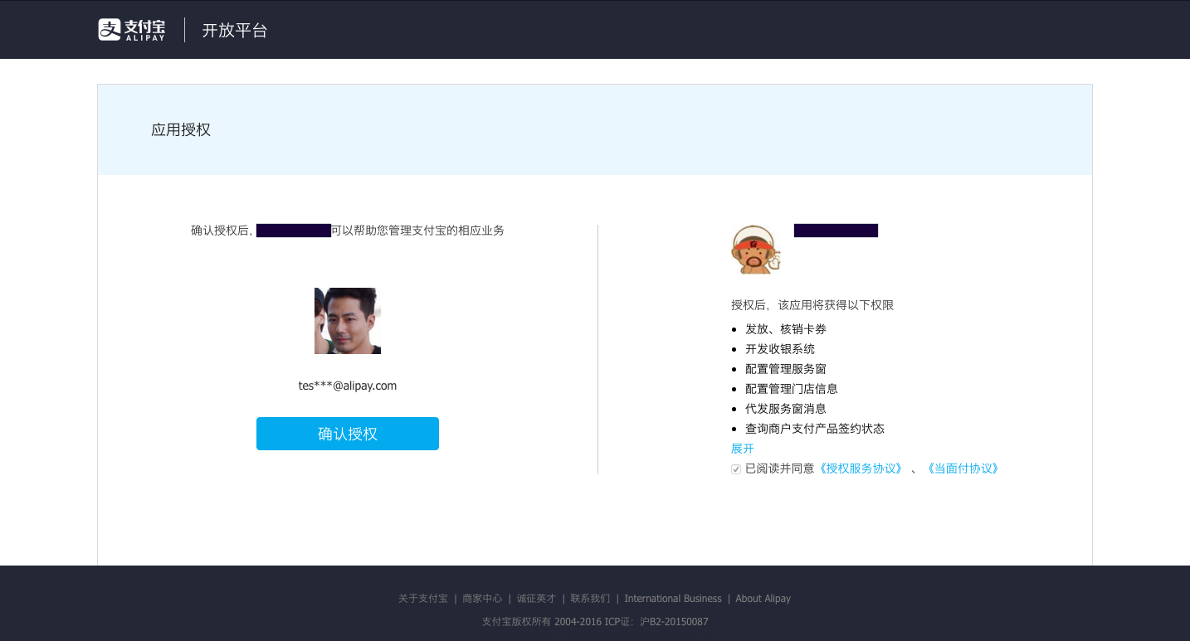Open 关于支付宝 footer link
The width and height of the screenshot is (1190, 641).
(x=423, y=599)
